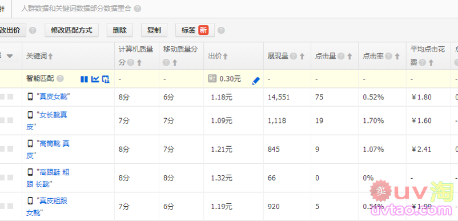Open the 标签 新 button

tap(195, 30)
